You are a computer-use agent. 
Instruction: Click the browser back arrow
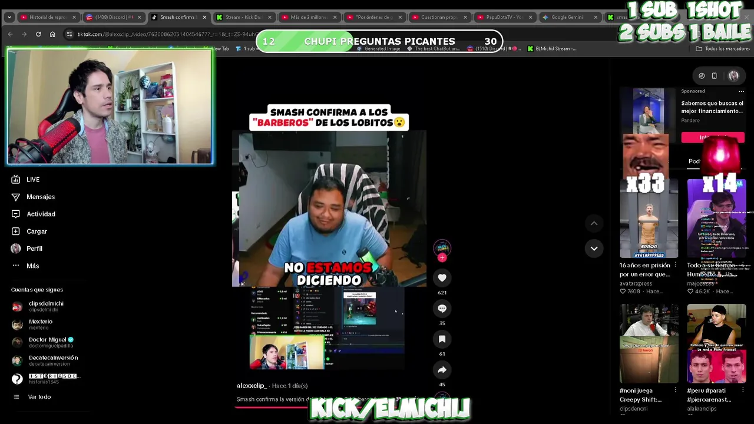(10, 34)
